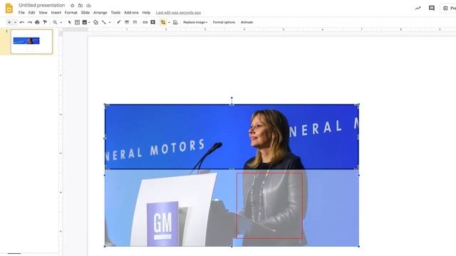Click the Animate button

click(247, 22)
